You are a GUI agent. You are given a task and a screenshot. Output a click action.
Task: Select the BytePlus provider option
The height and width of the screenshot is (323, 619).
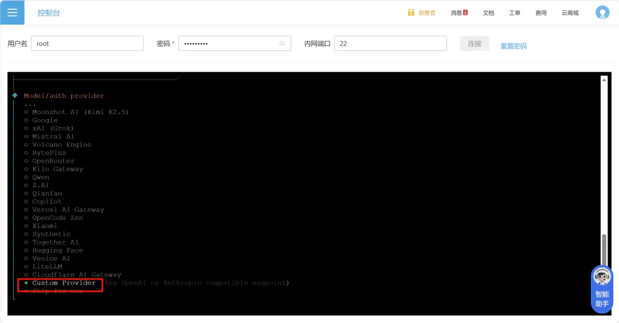[45, 153]
